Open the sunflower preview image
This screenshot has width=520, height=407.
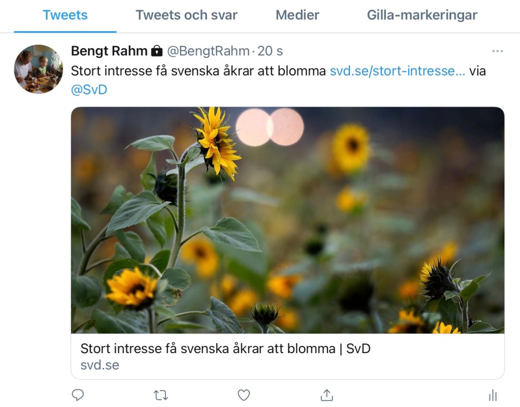point(287,220)
